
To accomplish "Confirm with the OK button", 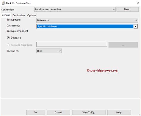I will [x=36, y=112].
